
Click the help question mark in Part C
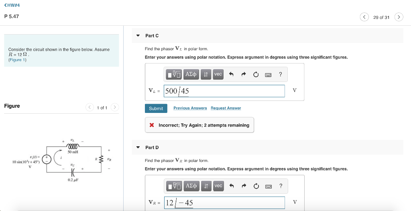point(281,74)
